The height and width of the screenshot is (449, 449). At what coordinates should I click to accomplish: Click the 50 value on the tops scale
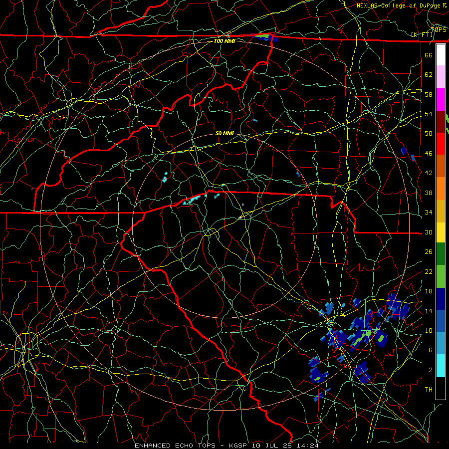coord(429,134)
